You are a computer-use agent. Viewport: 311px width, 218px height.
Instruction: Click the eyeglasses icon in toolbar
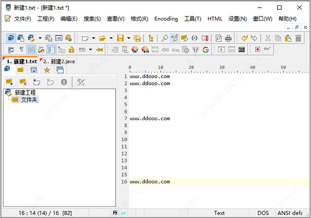point(267,49)
